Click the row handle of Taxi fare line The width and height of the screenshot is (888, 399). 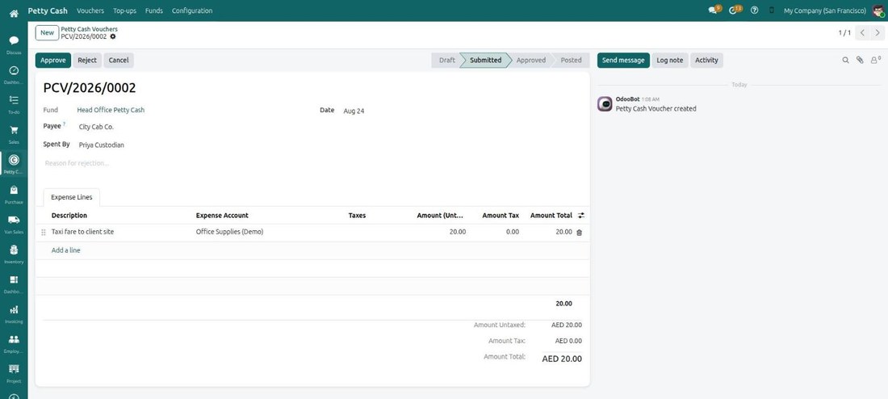click(x=44, y=233)
